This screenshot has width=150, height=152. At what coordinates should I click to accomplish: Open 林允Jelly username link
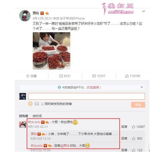tap(34, 122)
